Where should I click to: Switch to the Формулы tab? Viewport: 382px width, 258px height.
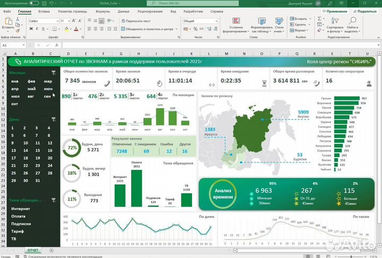(102, 12)
